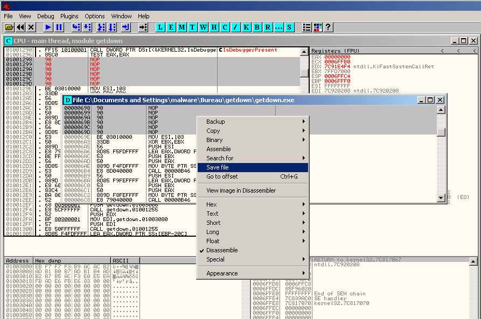Open Breakpoints window with B button
The image size is (481, 319).
[x=257, y=27]
